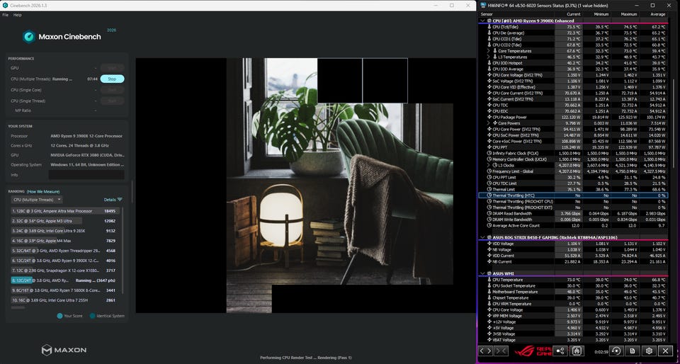The width and height of the screenshot is (680, 364).
Task: Open the File menu in Cinebench
Action: 5,15
